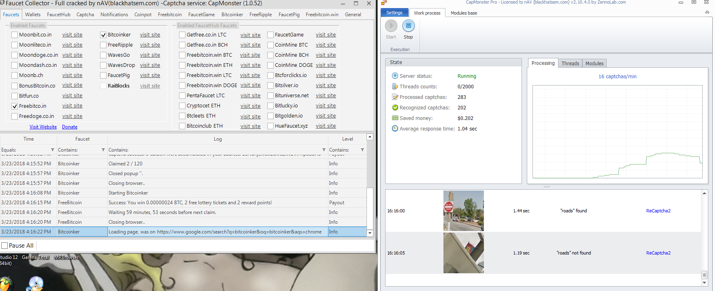720x291 pixels.
Task: Click the captcha thumbnail at 16:16:05
Action: pyautogui.click(x=464, y=253)
